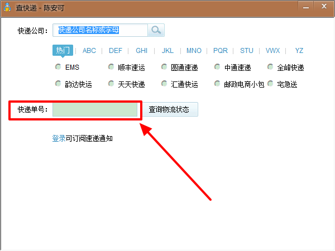
Task: Select 韵达快运 courier option
Action: click(58, 84)
